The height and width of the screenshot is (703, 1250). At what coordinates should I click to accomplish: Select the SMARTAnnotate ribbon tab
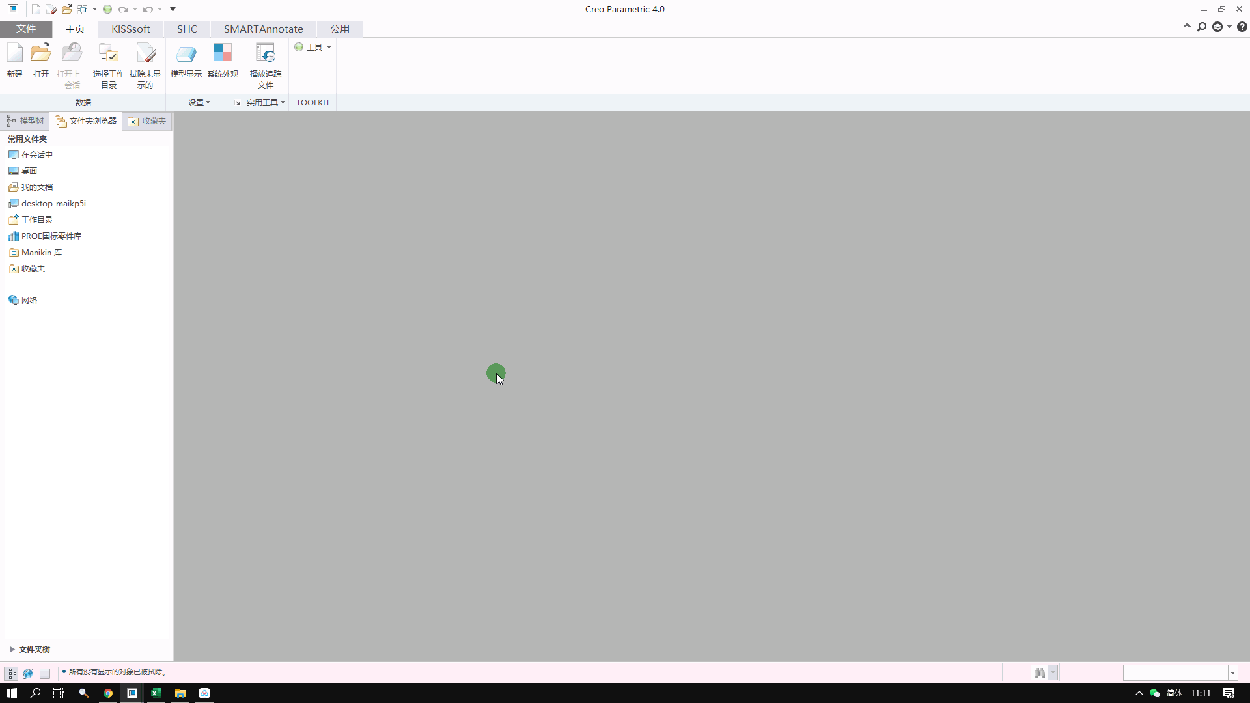[x=263, y=29]
